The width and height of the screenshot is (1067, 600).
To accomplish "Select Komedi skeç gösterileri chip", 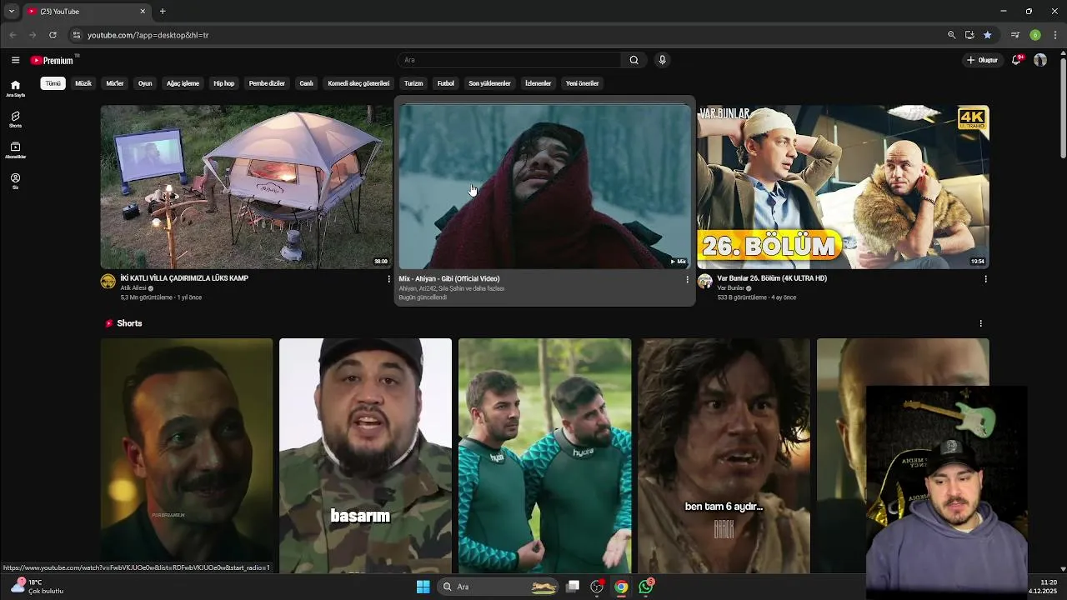I will [x=358, y=83].
